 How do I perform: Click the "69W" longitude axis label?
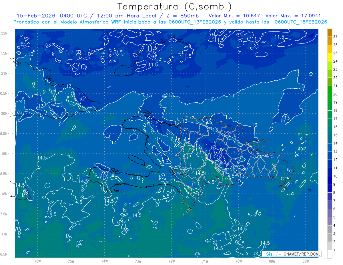pos(272,261)
